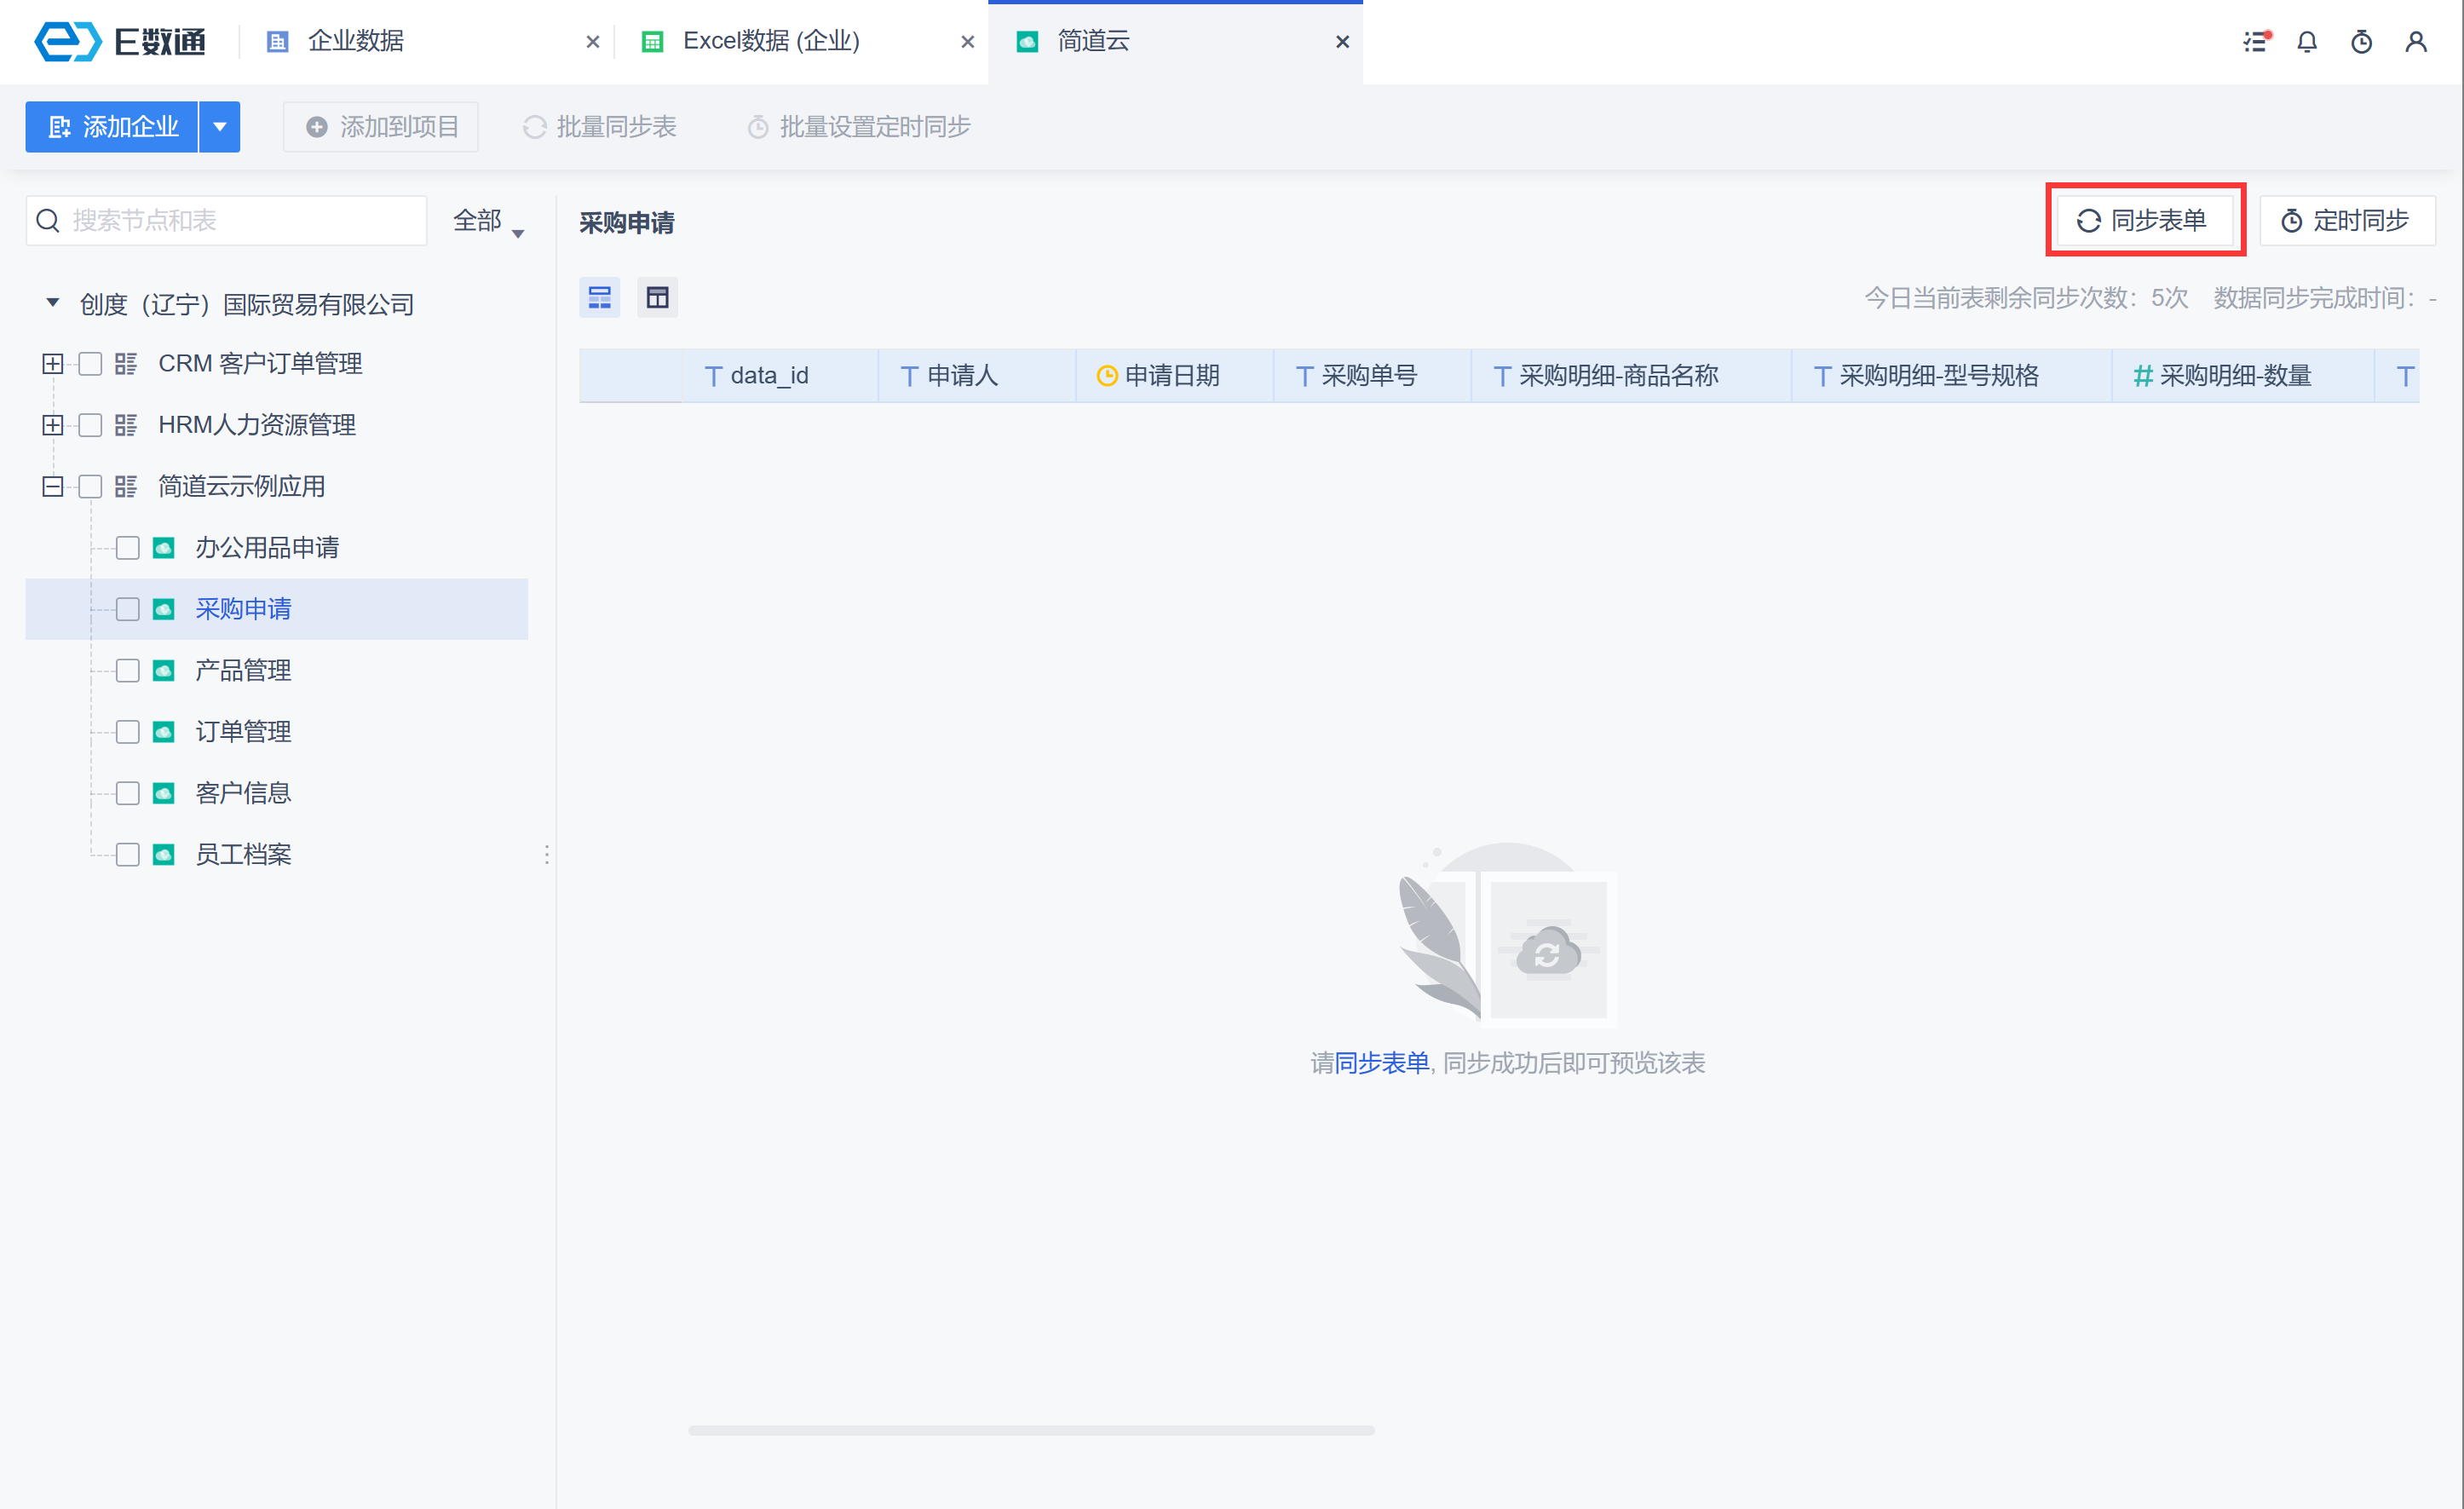
Task: Click the magnifier icon in search box
Action: click(x=48, y=221)
